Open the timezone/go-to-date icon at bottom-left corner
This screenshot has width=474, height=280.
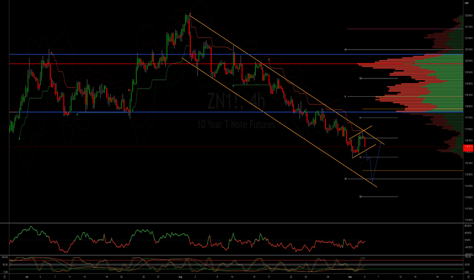pos(4,276)
